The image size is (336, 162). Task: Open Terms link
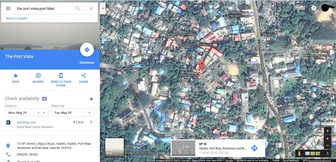click(276, 160)
